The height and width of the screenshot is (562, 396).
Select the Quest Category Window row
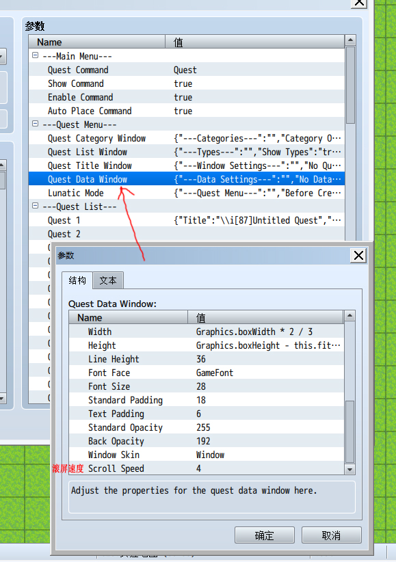point(187,138)
